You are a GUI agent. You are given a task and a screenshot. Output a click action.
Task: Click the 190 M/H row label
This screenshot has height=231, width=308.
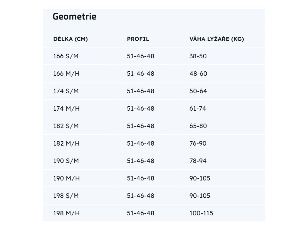[66, 178]
